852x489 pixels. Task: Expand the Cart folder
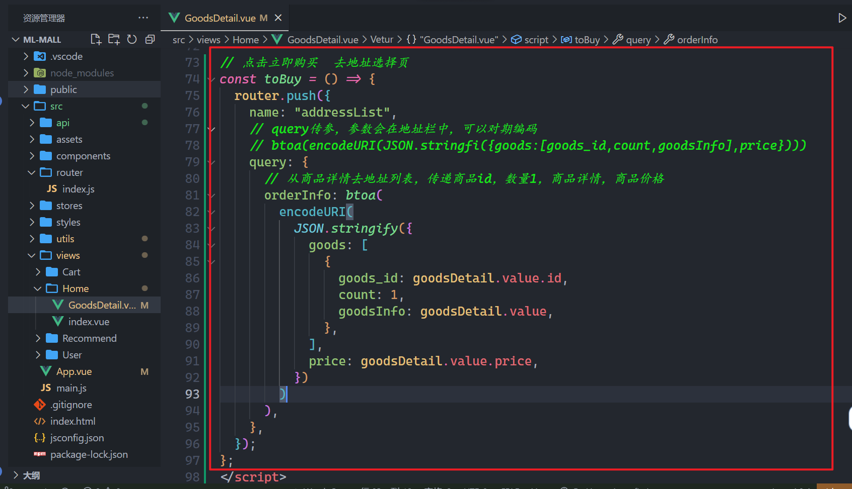pyautogui.click(x=38, y=272)
